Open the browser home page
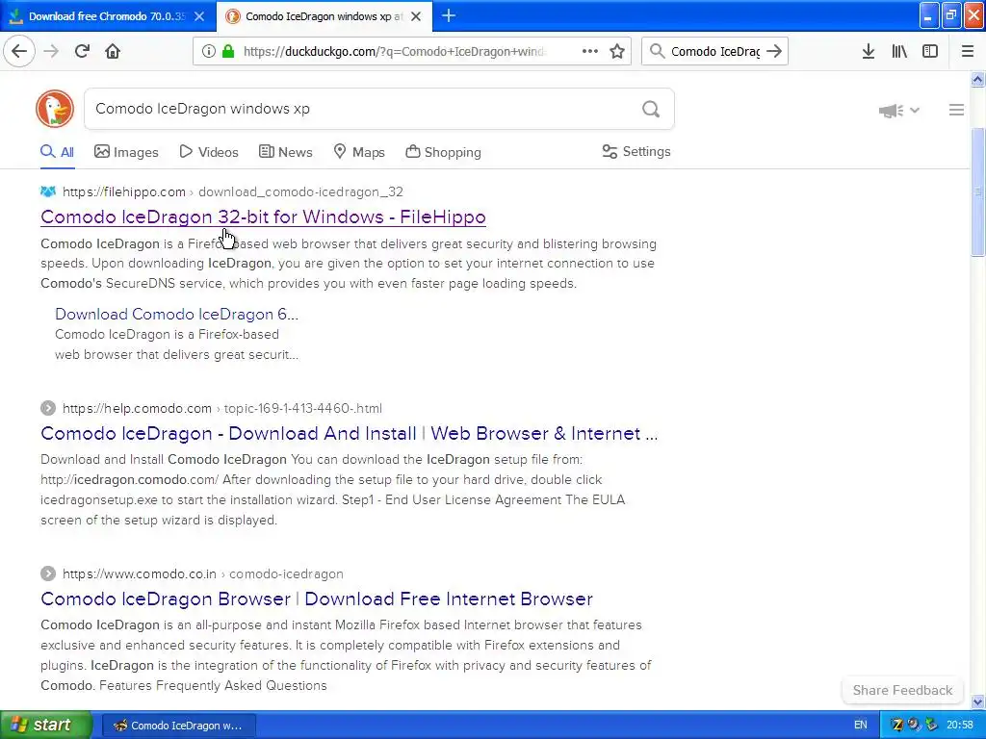 (113, 51)
